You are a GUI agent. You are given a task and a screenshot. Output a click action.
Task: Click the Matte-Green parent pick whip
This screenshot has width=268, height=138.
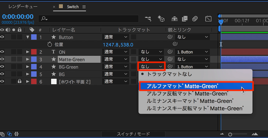[170, 59]
